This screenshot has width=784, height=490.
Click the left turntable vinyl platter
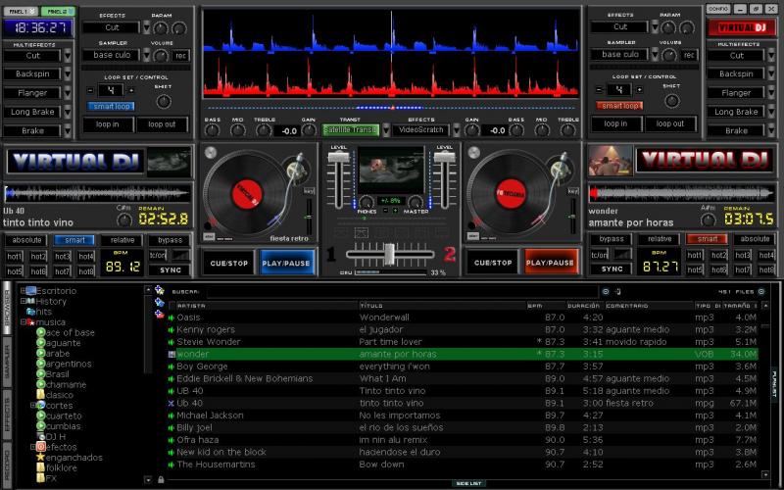click(x=247, y=193)
